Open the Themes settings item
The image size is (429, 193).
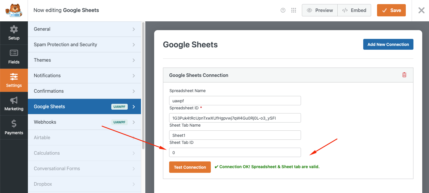(84, 60)
